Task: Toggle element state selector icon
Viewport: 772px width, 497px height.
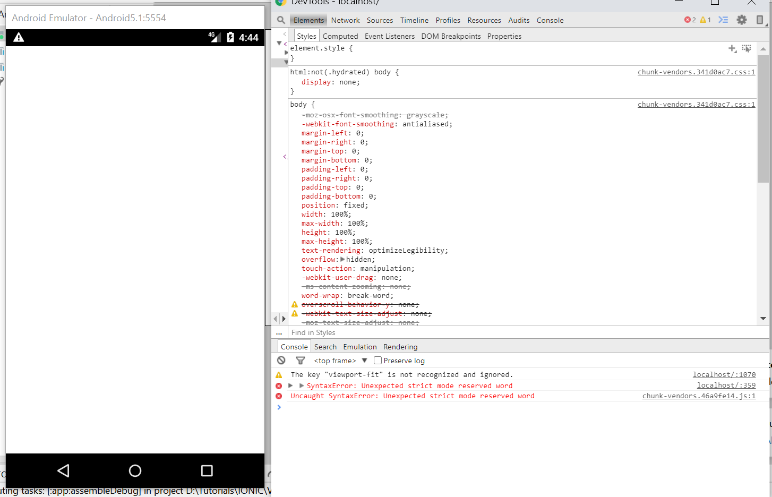Action: coord(747,49)
